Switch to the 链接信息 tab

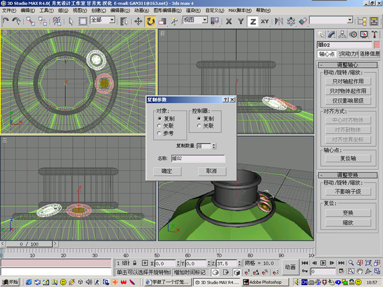tap(369, 54)
